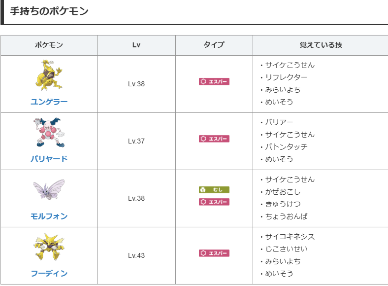
Task: Click モルフォン's エスパー type badge
Action: (214, 202)
